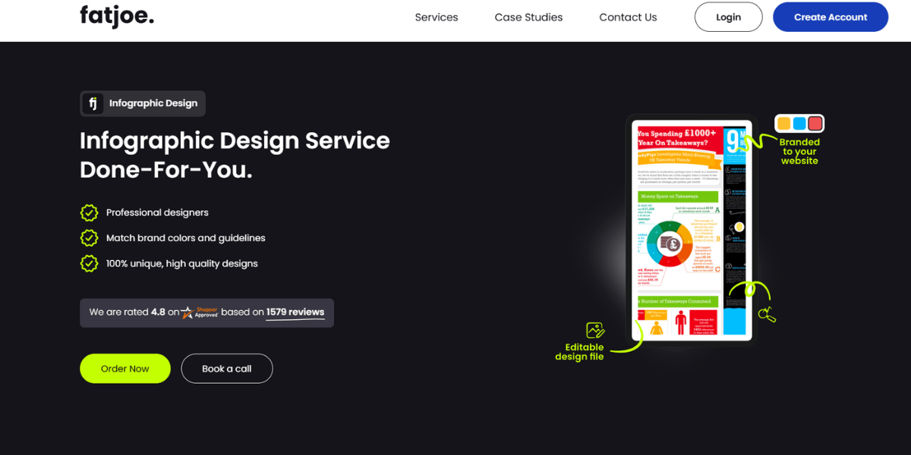This screenshot has width=911, height=455.
Task: Click the 100% unique, high quality designs text
Action: (x=182, y=264)
